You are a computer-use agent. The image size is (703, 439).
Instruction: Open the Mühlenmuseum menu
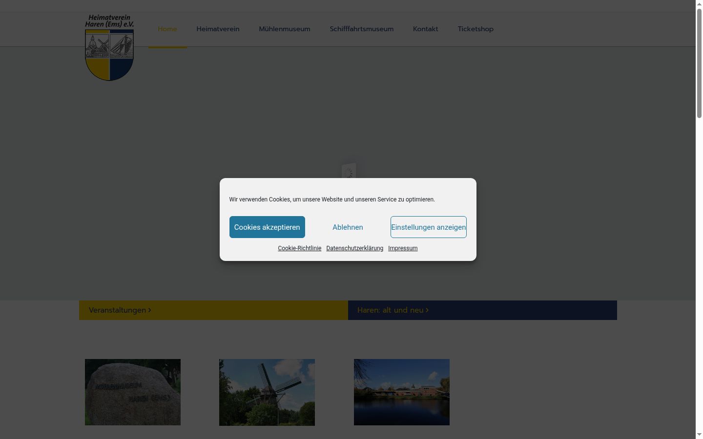(x=285, y=29)
